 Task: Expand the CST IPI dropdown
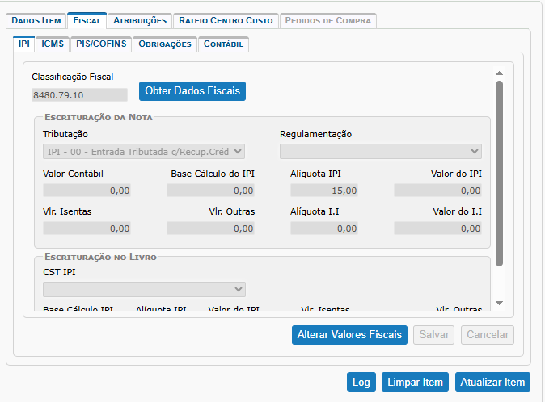point(144,289)
